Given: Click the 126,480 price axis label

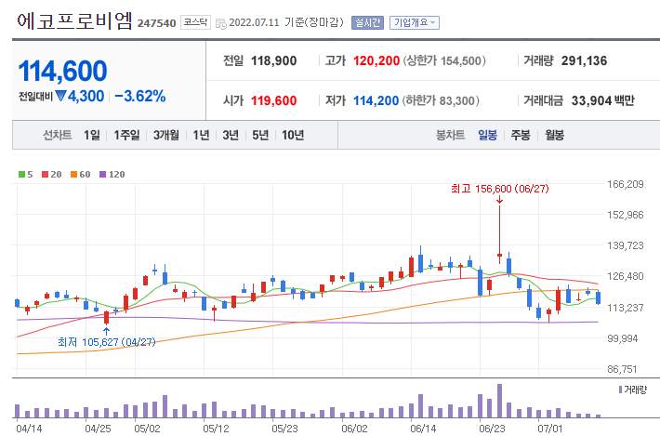Looking at the screenshot, I should tap(625, 276).
